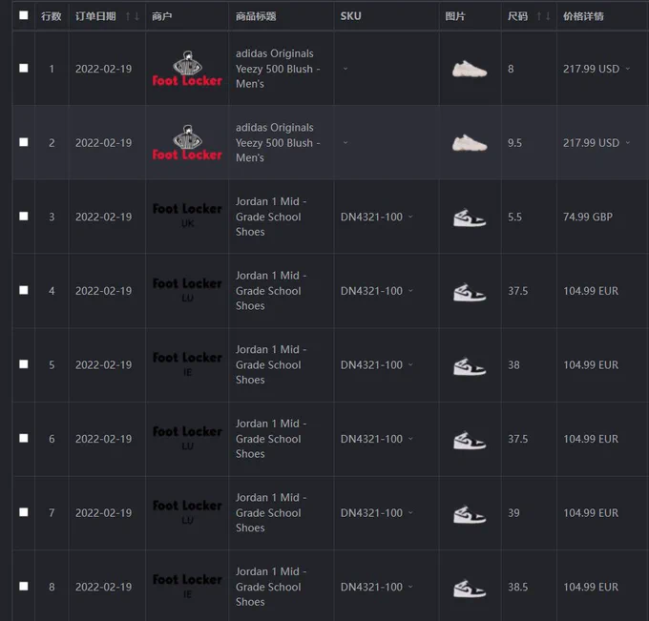
Task: Click the size 9.5 cell
Action: coord(514,143)
